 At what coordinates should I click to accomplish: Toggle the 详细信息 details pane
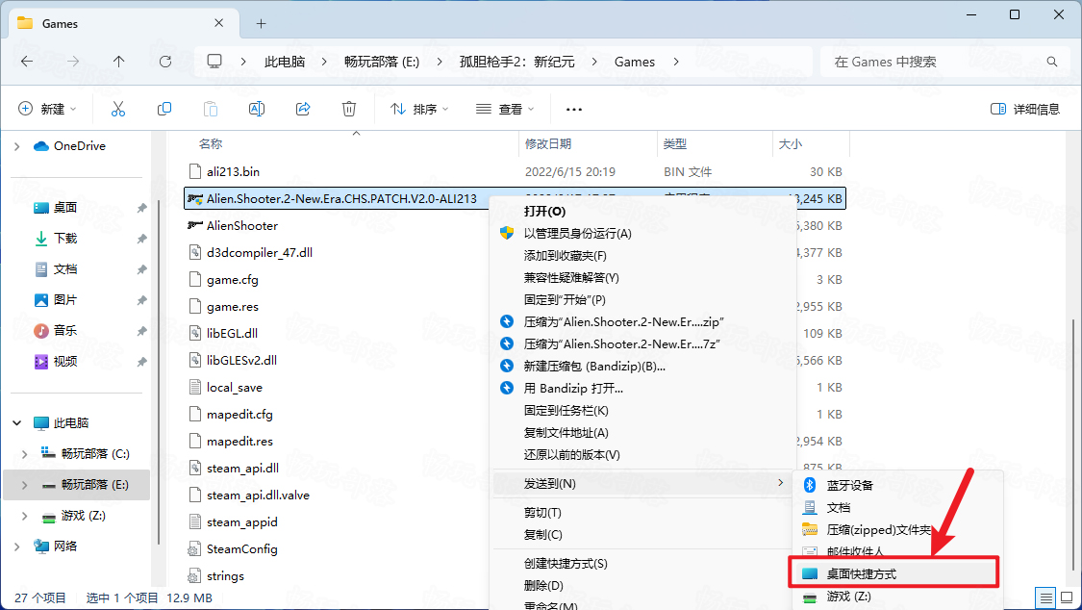[x=1025, y=109]
